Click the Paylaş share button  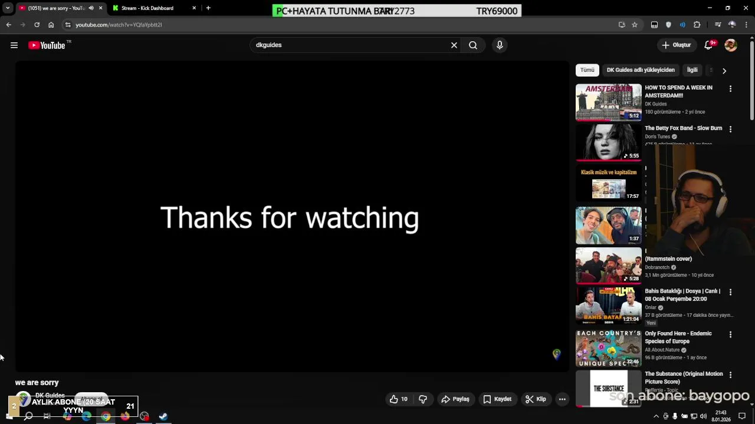[455, 399]
